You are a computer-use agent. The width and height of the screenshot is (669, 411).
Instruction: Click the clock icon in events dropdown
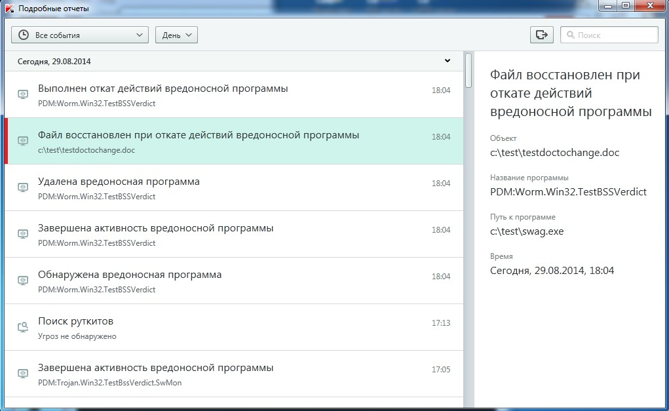coord(24,35)
